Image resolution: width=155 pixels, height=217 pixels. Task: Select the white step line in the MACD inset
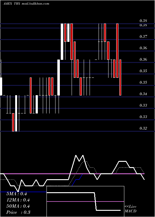click(84, 201)
